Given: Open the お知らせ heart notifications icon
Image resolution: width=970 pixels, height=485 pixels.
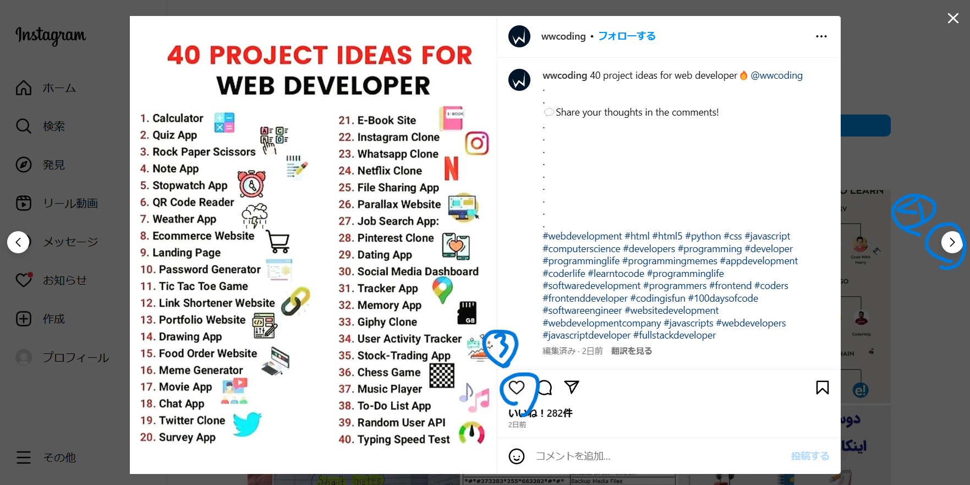Looking at the screenshot, I should point(24,280).
